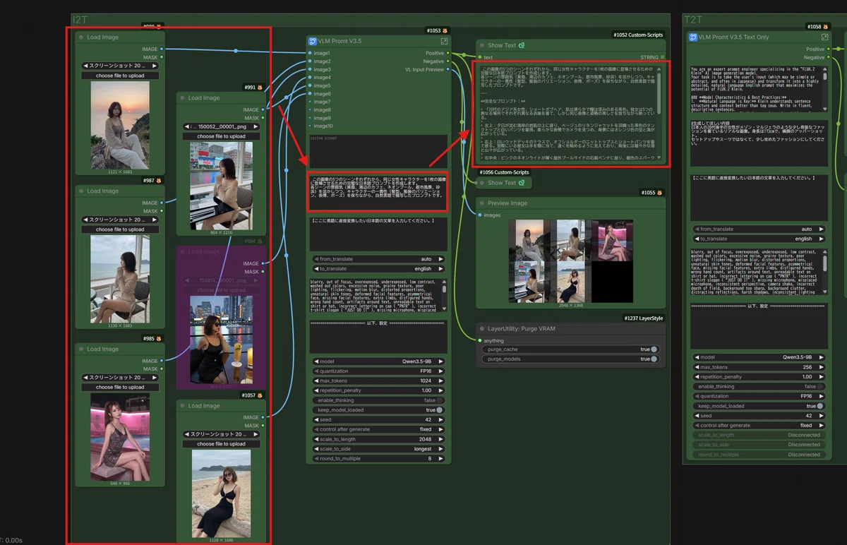The width and height of the screenshot is (847, 545).
Task: Click the VLM Promt V3.5 node logo icon
Action: [313, 41]
